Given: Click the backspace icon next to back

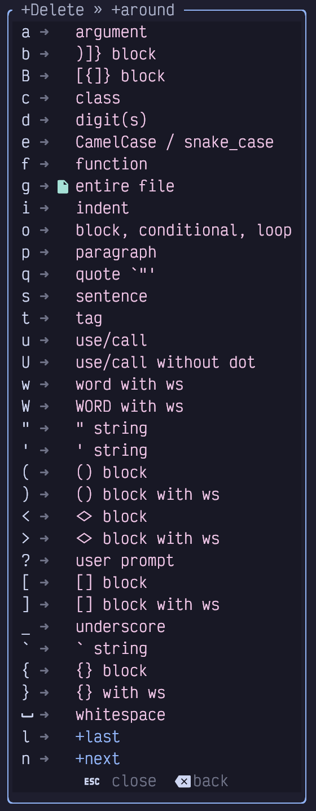Looking at the screenshot, I should 183,782.
